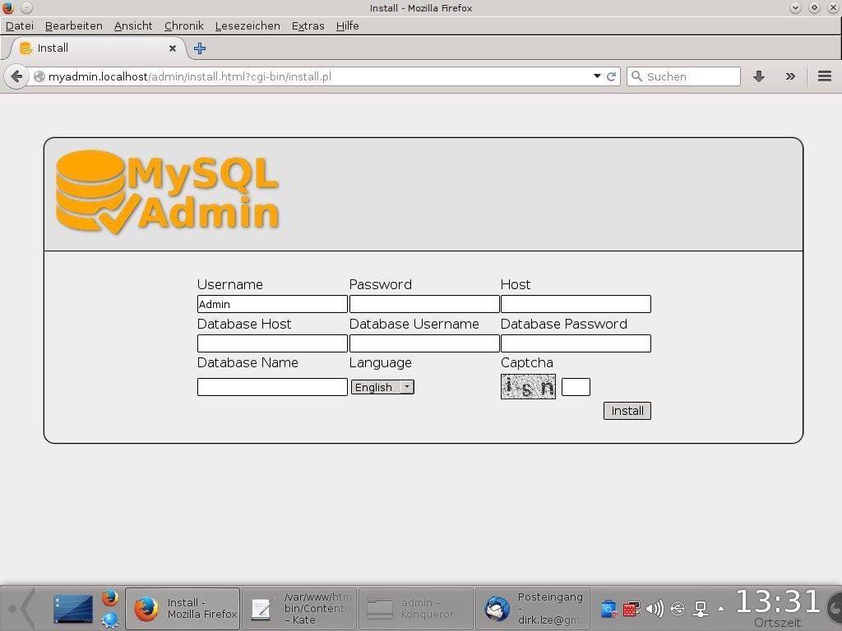842x631 pixels.
Task: Open Thunderbird Posteingang from the taskbar
Action: (x=533, y=608)
